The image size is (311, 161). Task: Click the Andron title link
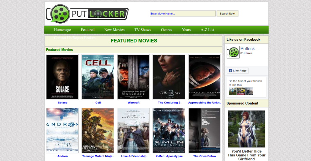(x=63, y=156)
